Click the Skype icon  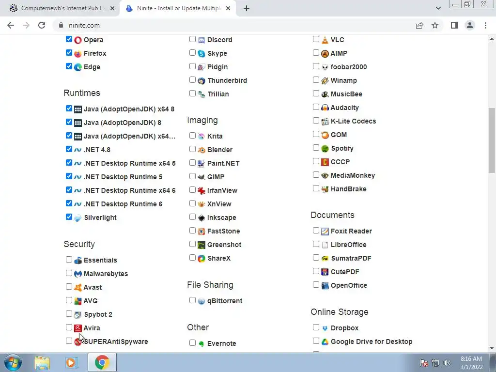(x=201, y=53)
